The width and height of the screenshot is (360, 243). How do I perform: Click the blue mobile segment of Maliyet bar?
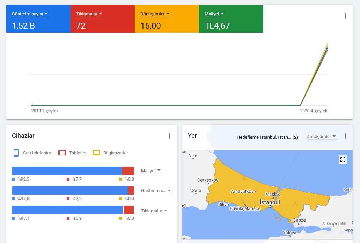coord(67,171)
